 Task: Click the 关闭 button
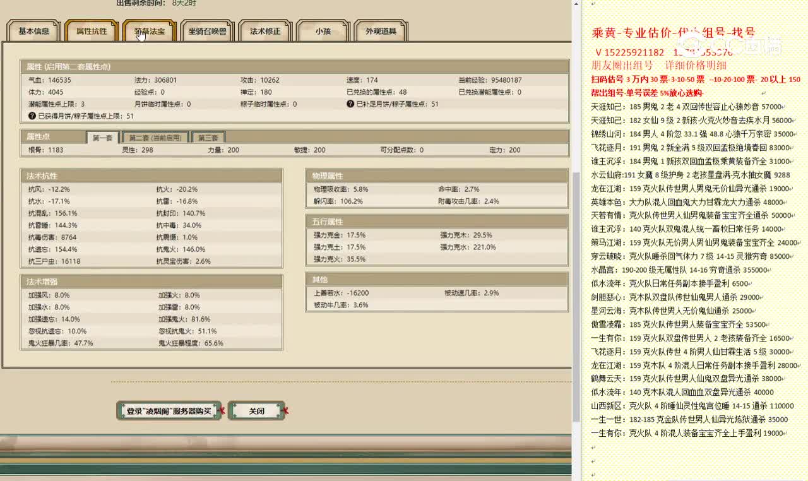coord(256,411)
